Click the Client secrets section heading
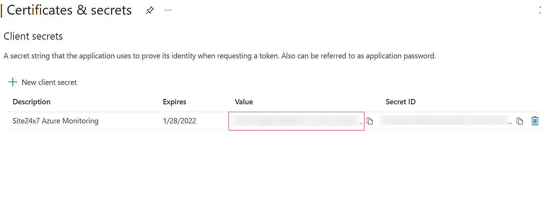The height and width of the screenshot is (219, 541). [33, 36]
